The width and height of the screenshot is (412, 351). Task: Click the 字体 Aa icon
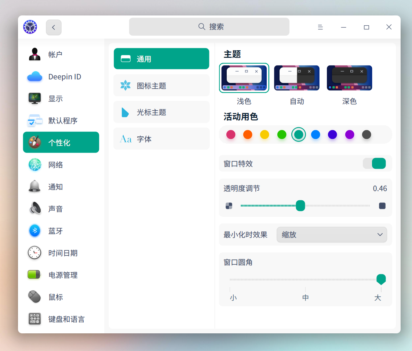125,139
